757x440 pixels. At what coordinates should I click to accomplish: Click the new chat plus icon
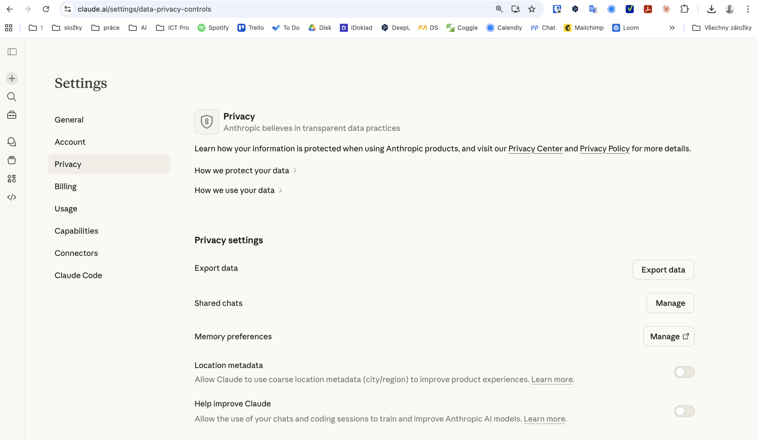12,78
